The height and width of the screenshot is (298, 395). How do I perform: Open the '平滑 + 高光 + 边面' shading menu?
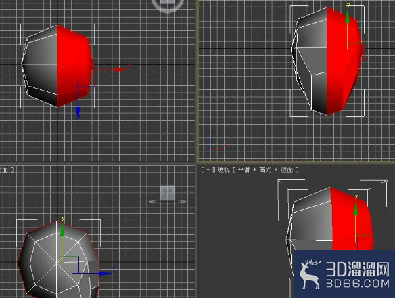[x=266, y=170]
